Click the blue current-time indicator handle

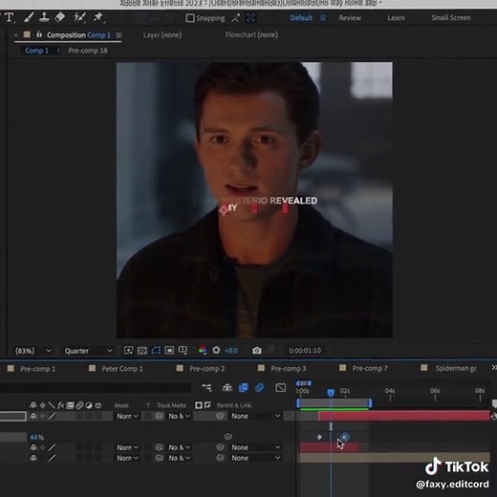click(331, 392)
